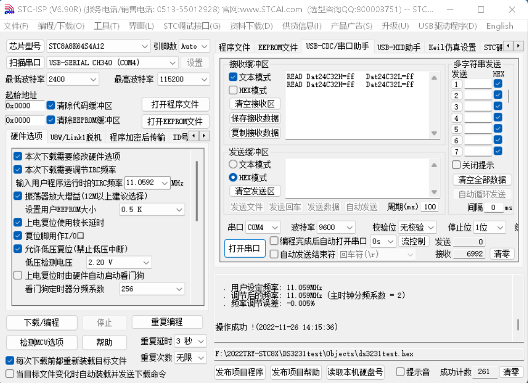Image resolution: width=528 pixels, height=383 pixels.
Task: Check 关闭提示 checkbox
Action: 456,165
